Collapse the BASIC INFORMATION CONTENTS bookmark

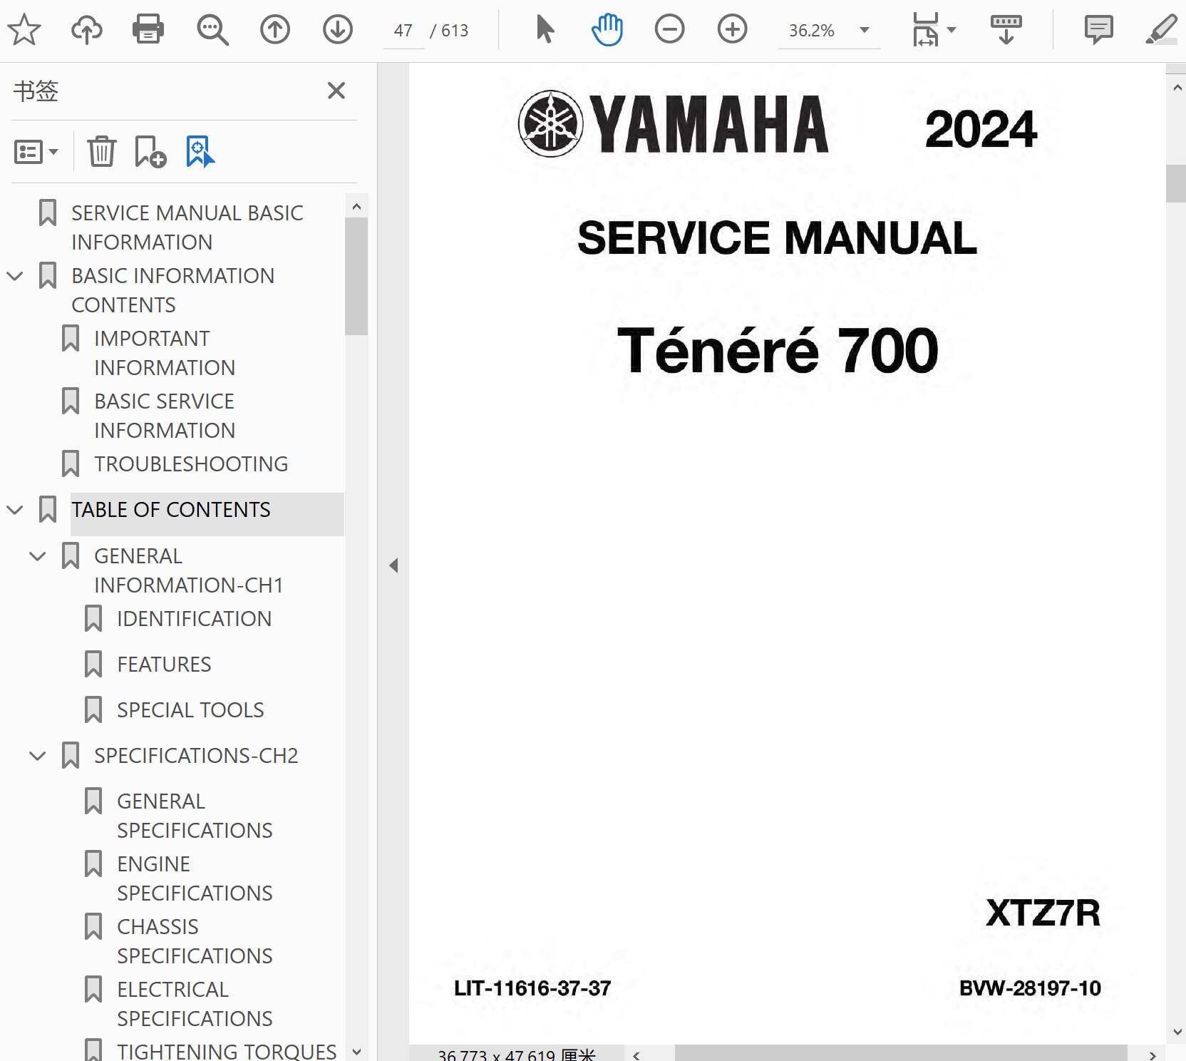[15, 276]
